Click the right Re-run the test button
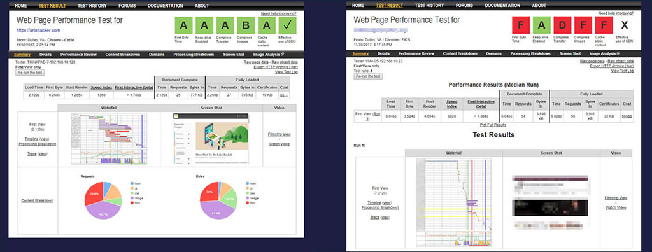The width and height of the screenshot is (652, 252). [x=367, y=76]
